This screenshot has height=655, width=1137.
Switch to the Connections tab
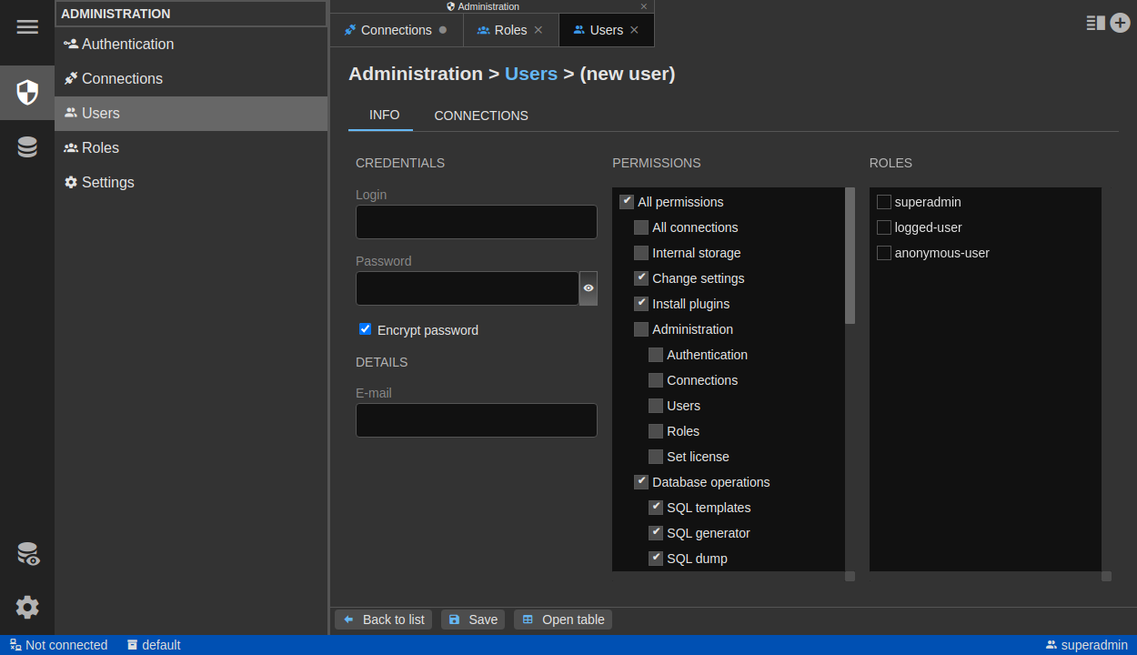pyautogui.click(x=396, y=30)
